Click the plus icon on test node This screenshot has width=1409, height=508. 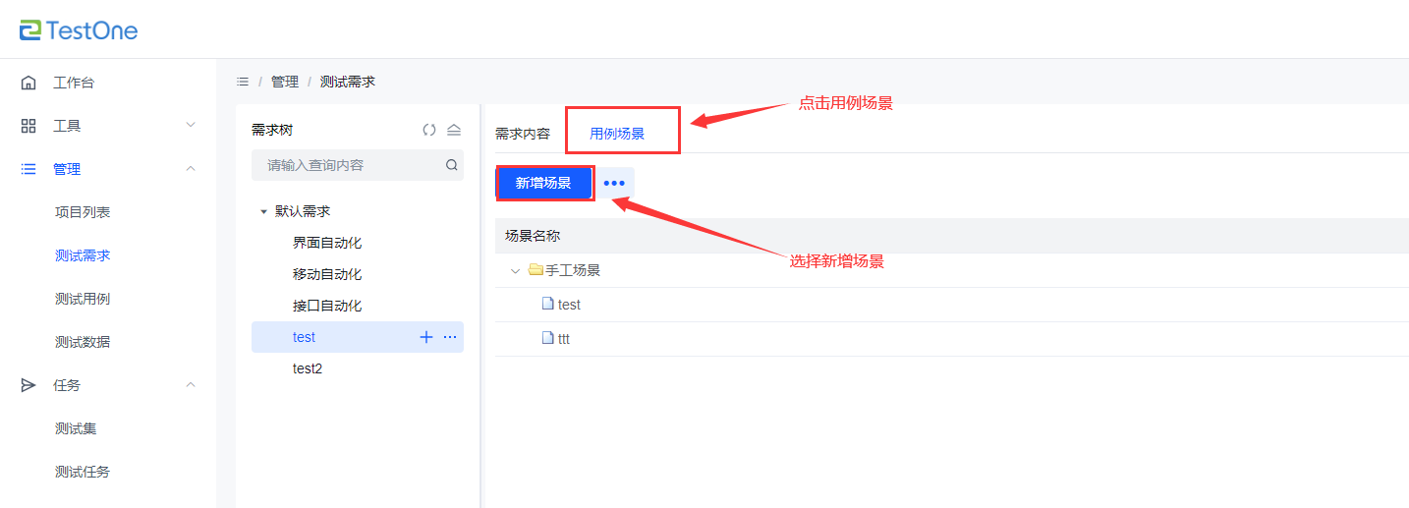[x=426, y=337]
